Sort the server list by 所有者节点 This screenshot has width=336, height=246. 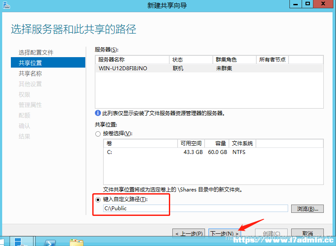[272, 60]
